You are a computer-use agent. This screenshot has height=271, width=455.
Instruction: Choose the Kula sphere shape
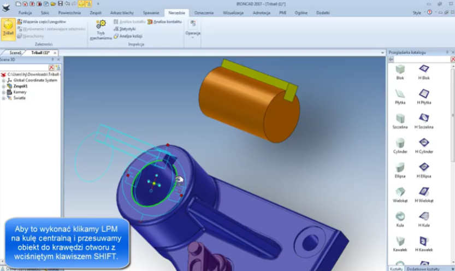pyautogui.click(x=400, y=217)
